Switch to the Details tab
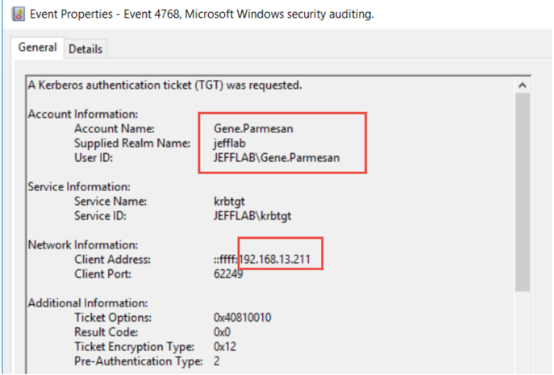 [85, 49]
